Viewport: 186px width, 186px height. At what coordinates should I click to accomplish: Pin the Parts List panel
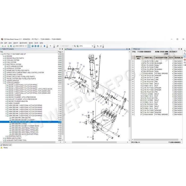179,49
